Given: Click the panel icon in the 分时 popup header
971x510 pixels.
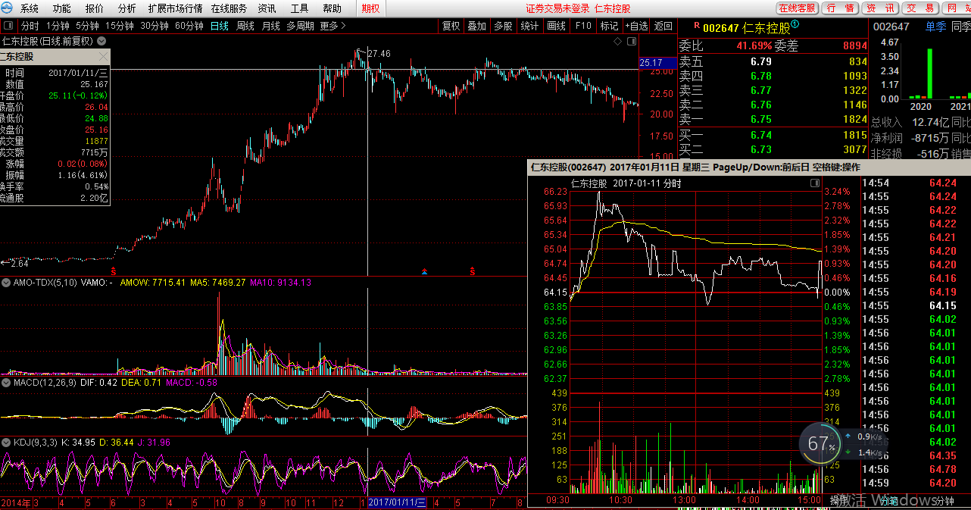Looking at the screenshot, I should pos(815,183).
